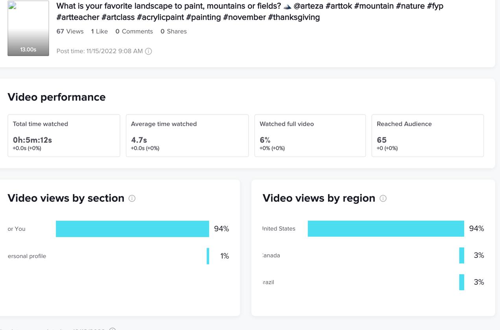500x330 pixels.
Task: Click the United States 94% bar
Action: [x=386, y=229]
